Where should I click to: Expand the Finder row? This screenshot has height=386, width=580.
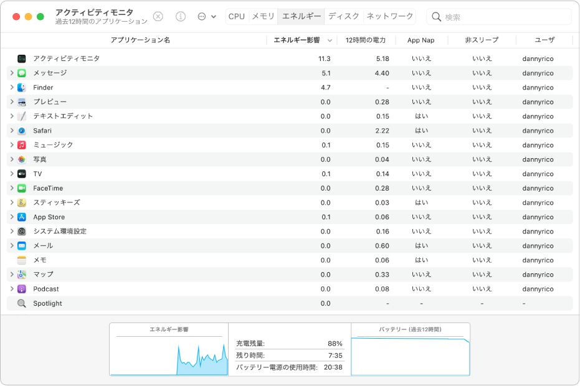(12, 87)
